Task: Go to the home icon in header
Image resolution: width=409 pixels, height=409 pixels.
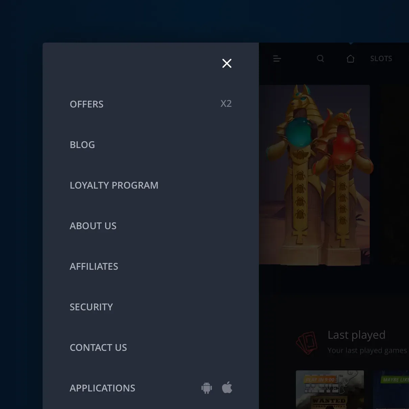Action: 351,59
